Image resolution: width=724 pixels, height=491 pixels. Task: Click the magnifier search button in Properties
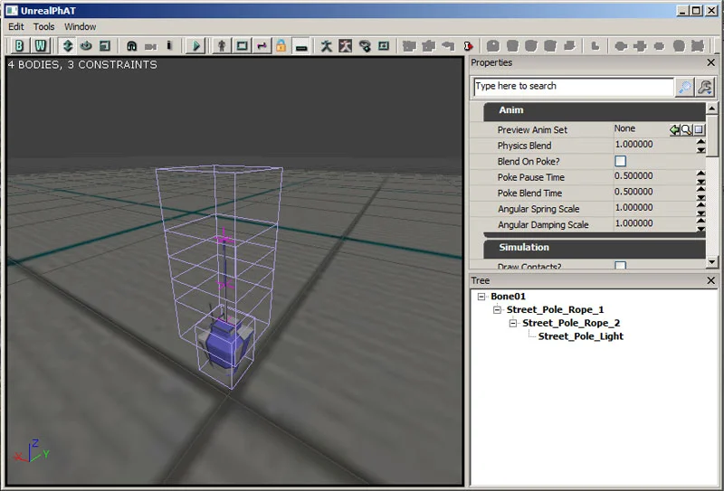pos(684,87)
